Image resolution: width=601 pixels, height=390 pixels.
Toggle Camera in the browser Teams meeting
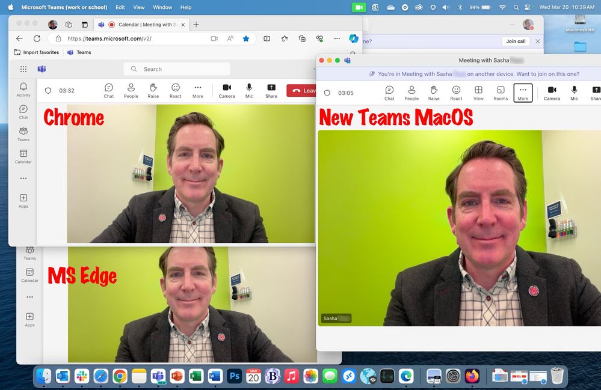(x=227, y=91)
